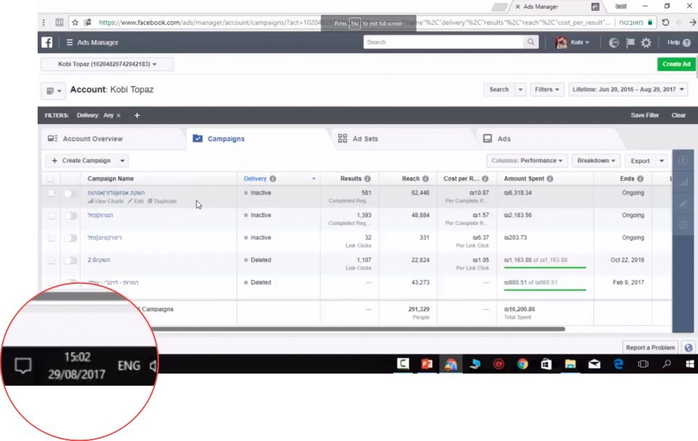Open Google Chrome from the taskbar
The width and height of the screenshot is (698, 441).
coord(523,364)
